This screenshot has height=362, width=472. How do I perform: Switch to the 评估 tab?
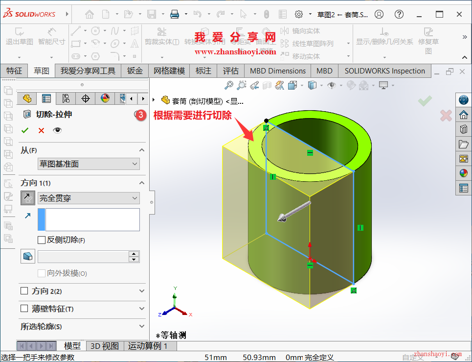point(230,71)
